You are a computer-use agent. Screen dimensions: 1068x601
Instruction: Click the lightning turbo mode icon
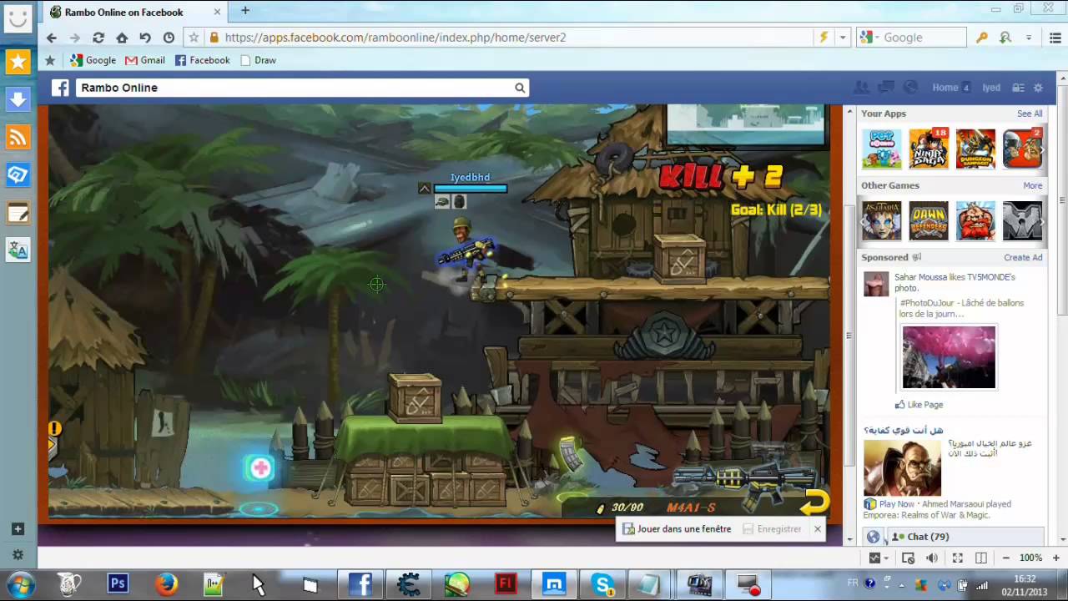pos(824,38)
